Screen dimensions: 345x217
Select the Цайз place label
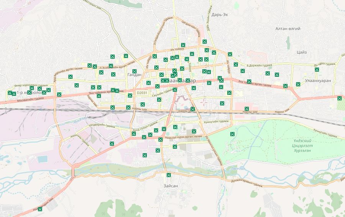pos(301,52)
